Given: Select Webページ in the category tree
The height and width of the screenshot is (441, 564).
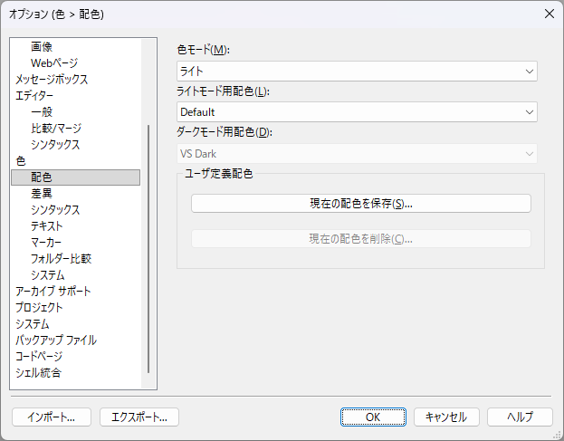Looking at the screenshot, I should point(54,63).
